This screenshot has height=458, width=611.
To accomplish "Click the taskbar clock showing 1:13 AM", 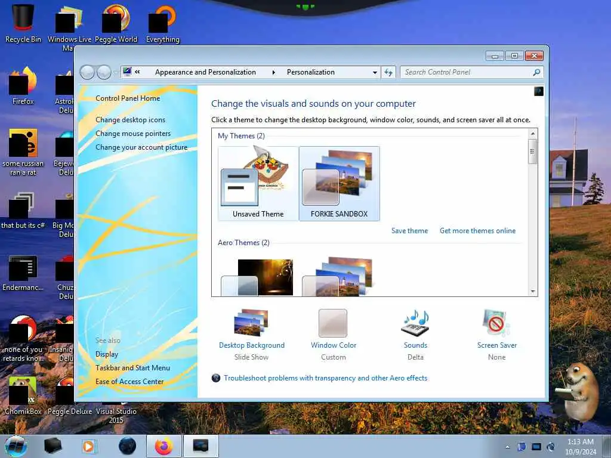I will pos(581,447).
